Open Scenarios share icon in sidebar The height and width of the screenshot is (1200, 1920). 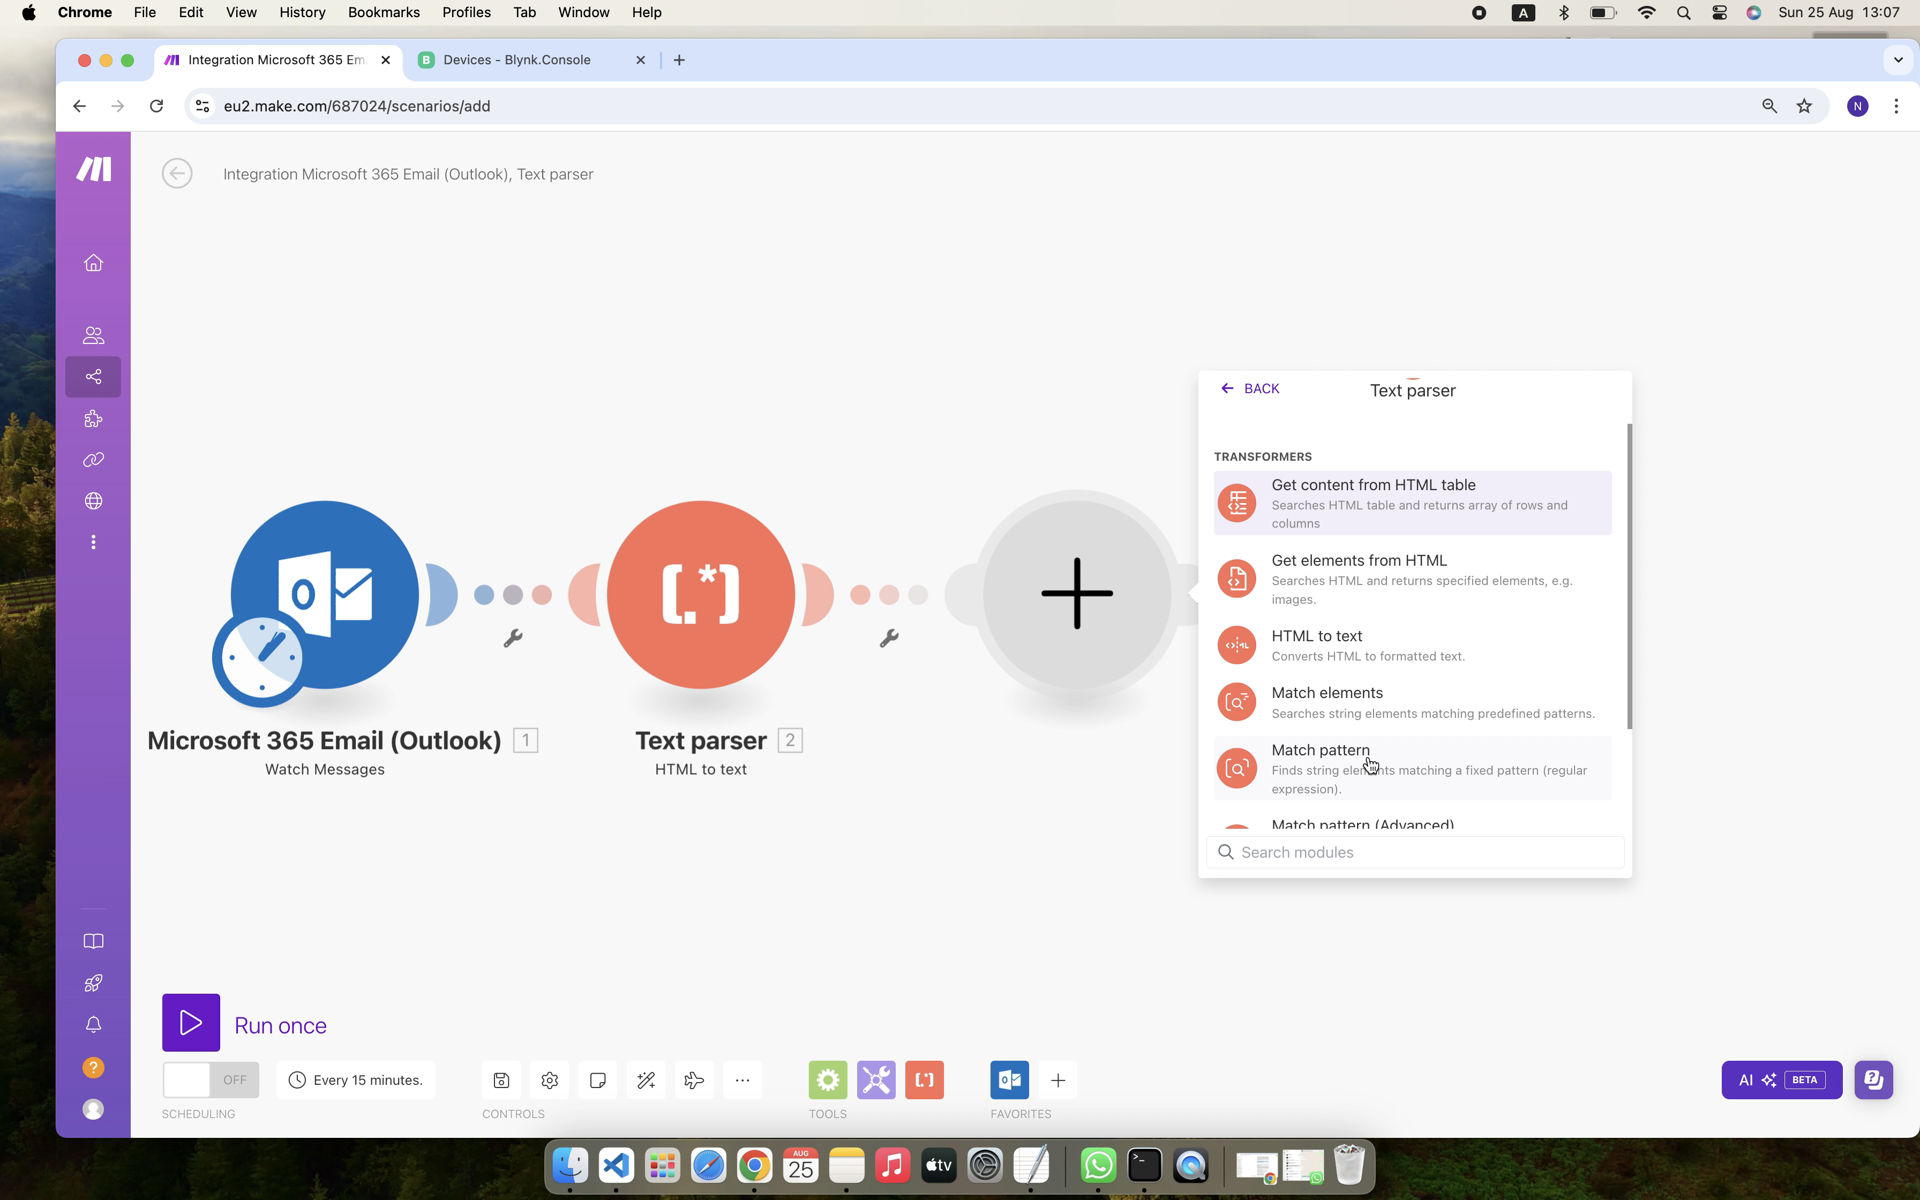[94, 376]
